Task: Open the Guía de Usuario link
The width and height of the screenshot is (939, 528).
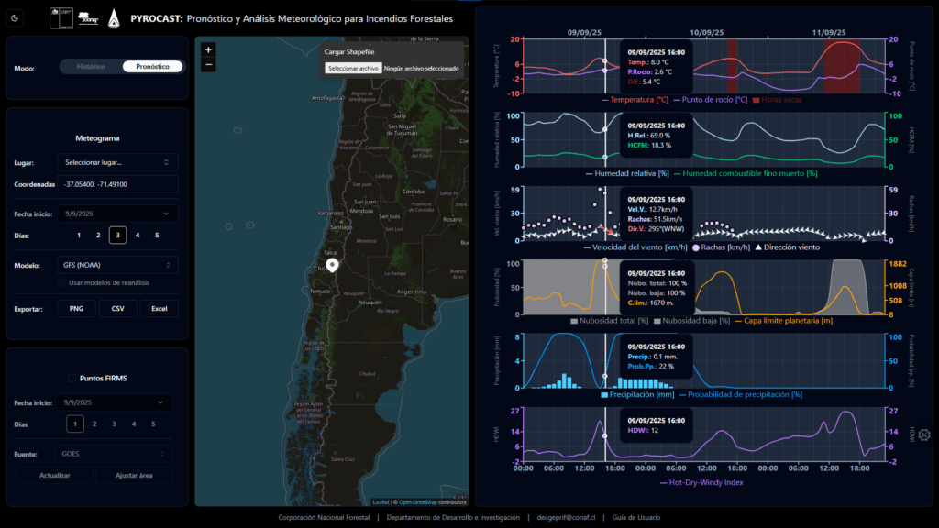Action: (636, 518)
